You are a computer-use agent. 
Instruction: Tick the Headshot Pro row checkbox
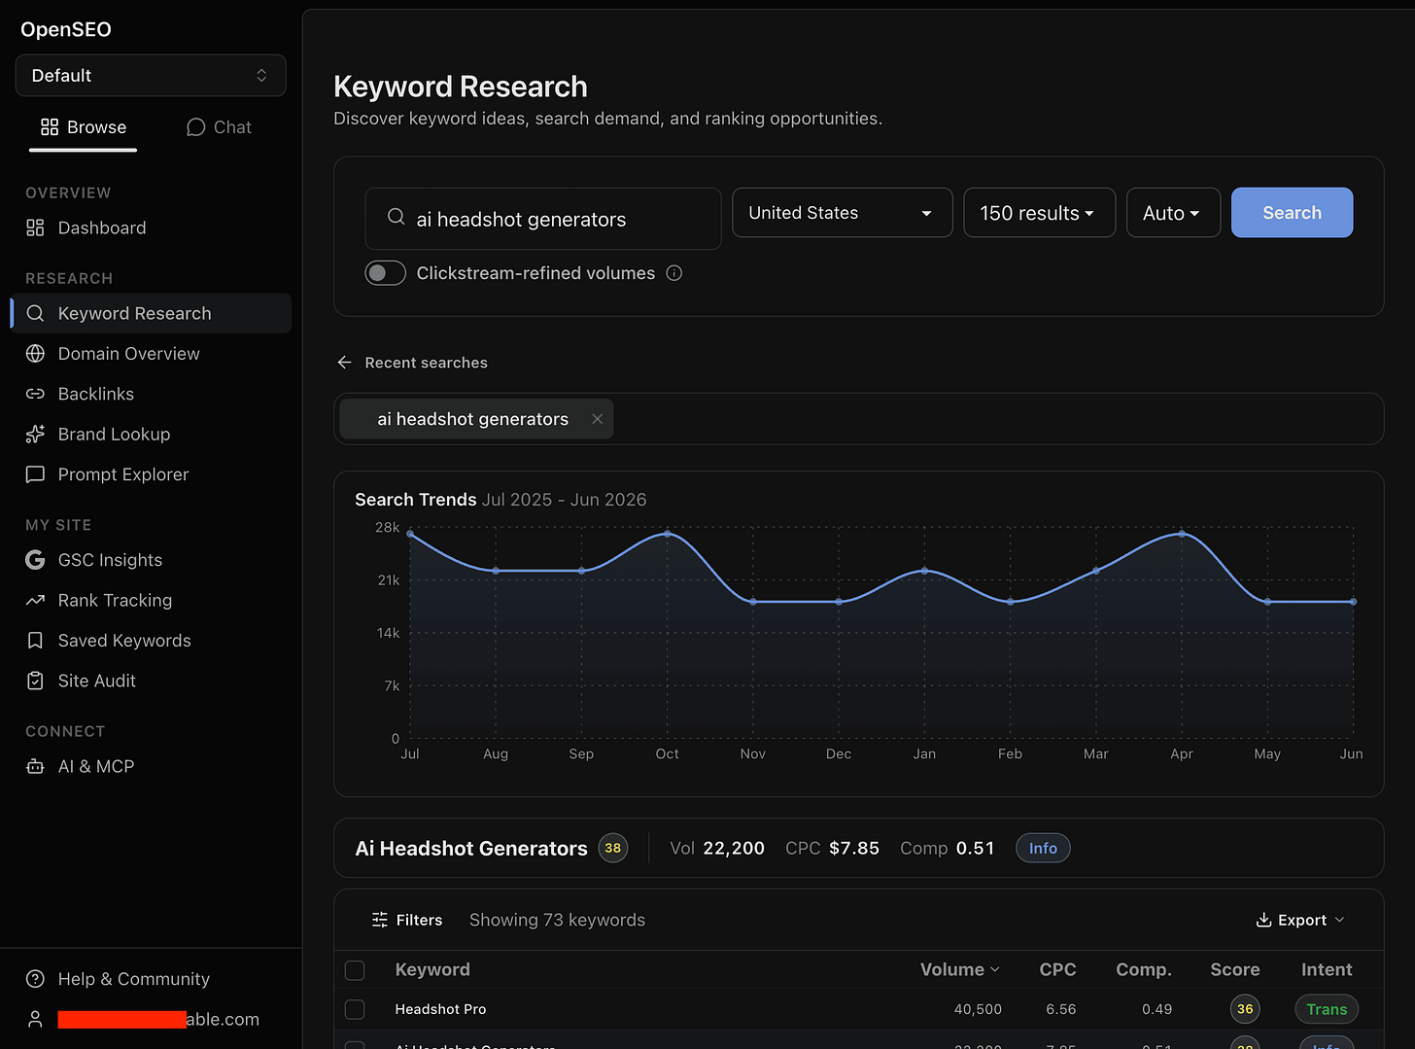pos(356,1009)
